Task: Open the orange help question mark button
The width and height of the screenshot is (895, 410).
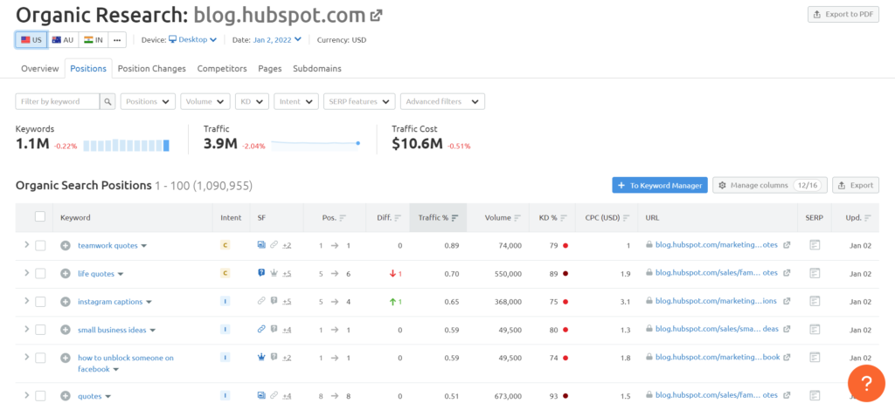Action: click(x=866, y=384)
